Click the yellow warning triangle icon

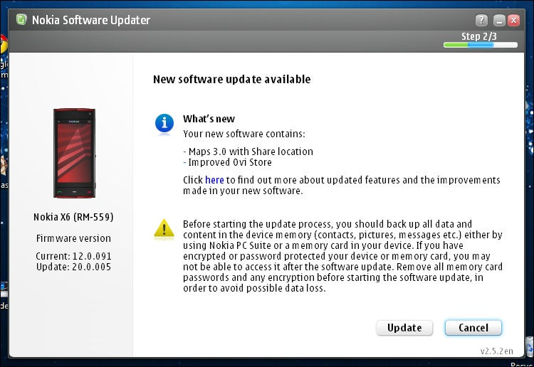(x=164, y=228)
